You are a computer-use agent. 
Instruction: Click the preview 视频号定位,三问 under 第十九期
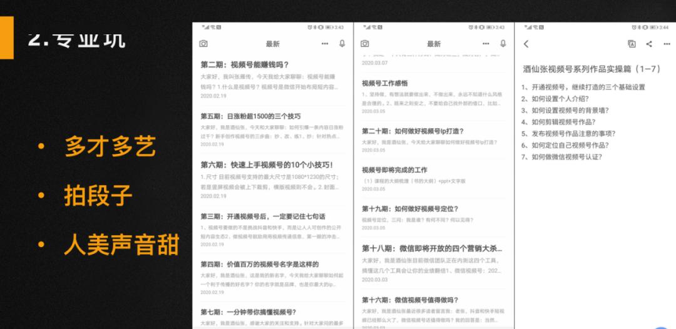pyautogui.click(x=417, y=220)
